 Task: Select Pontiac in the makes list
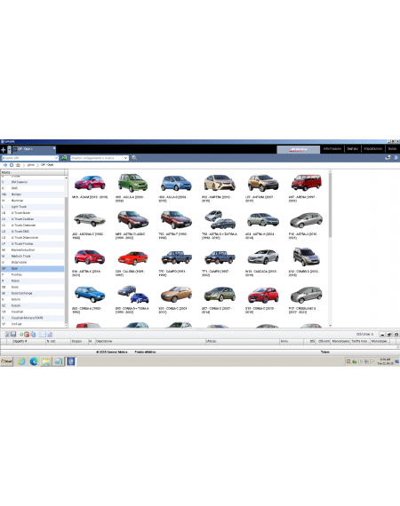32,274
